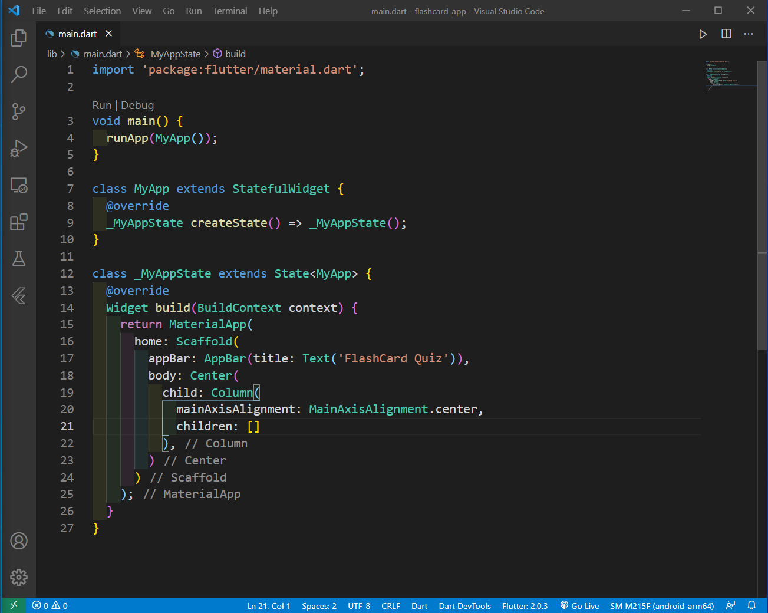Click 'MainAxisAlignment' in line 20
The width and height of the screenshot is (768, 613).
[368, 409]
